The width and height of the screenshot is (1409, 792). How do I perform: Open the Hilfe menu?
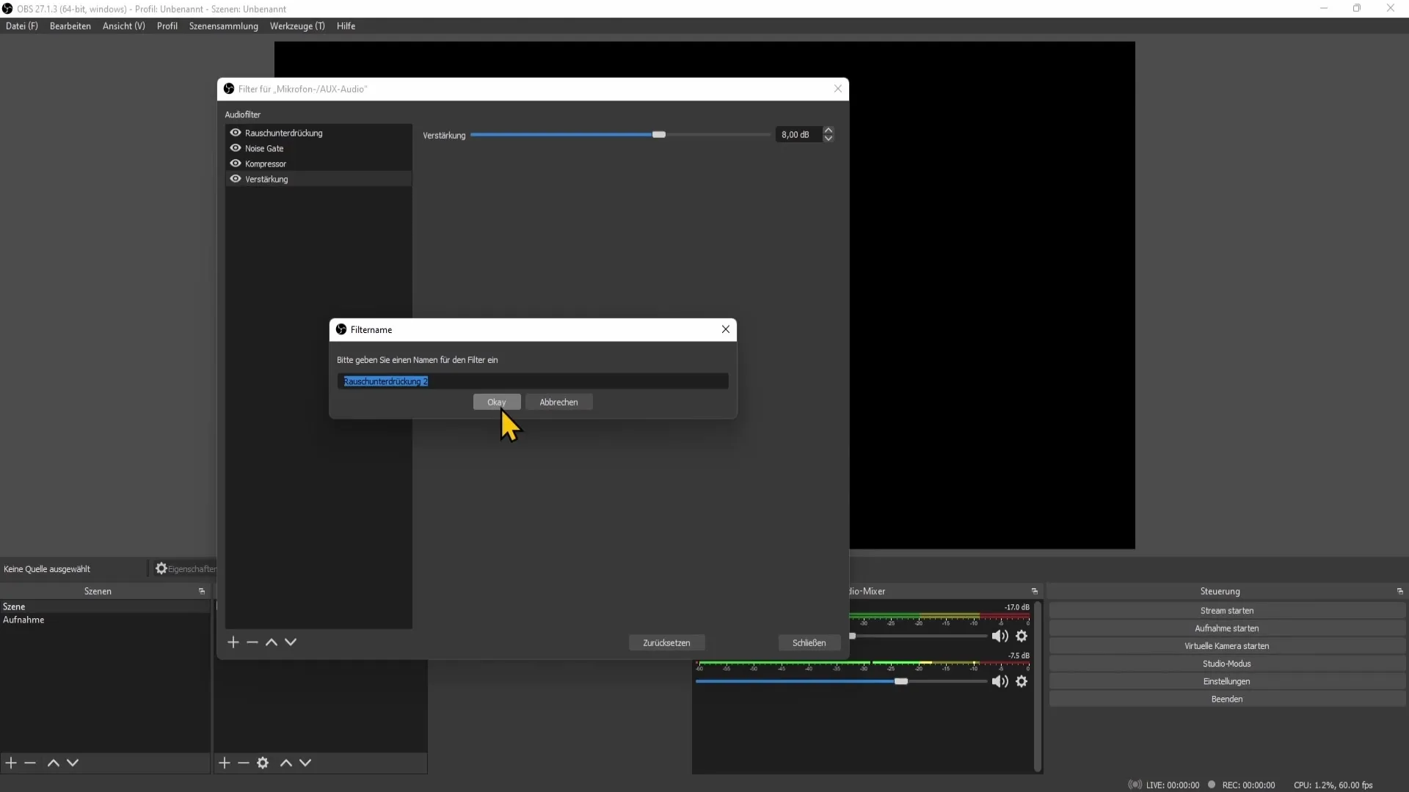pos(346,26)
